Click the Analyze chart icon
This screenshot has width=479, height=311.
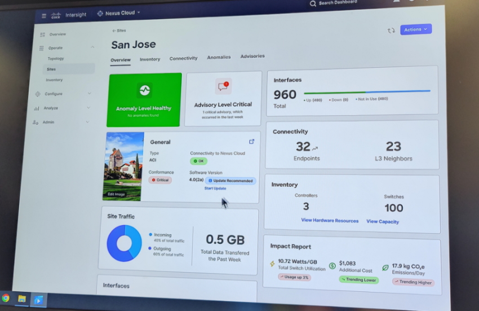point(37,108)
